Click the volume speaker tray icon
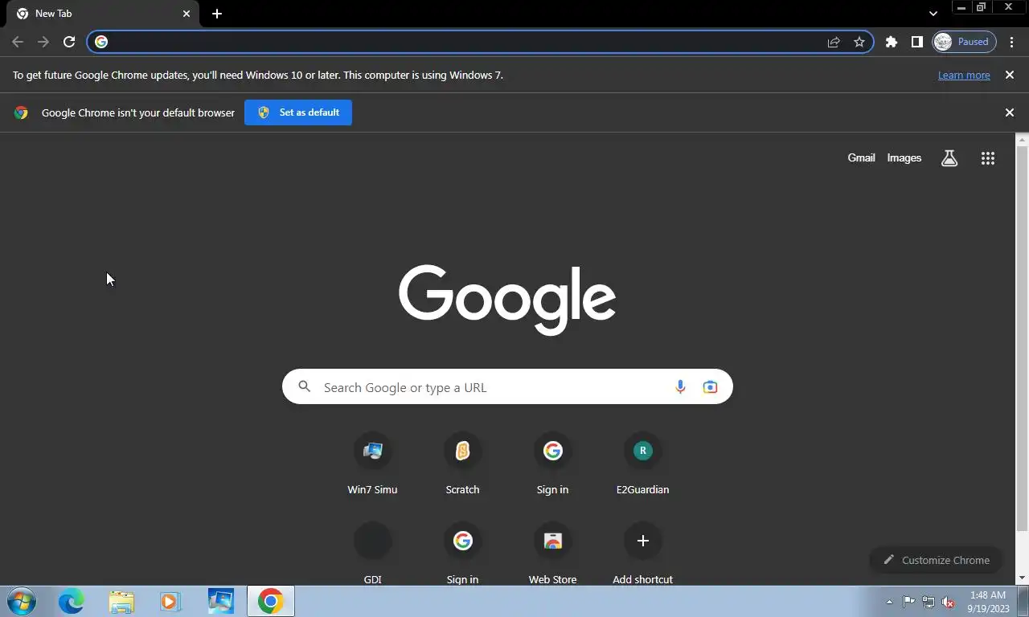Screen dimensions: 1029x617 click(x=948, y=602)
